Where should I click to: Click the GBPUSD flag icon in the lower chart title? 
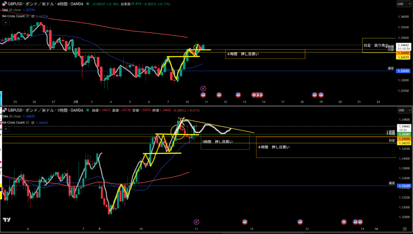(4, 110)
